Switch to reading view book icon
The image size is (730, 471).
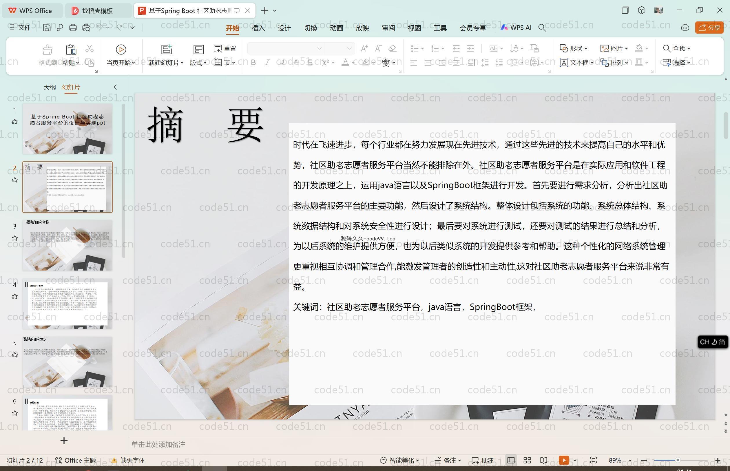click(543, 460)
